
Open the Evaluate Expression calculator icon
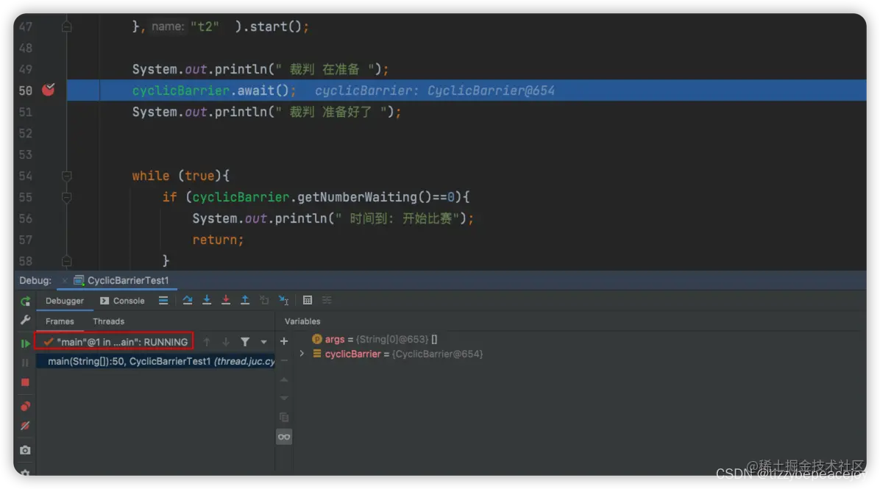pos(308,301)
